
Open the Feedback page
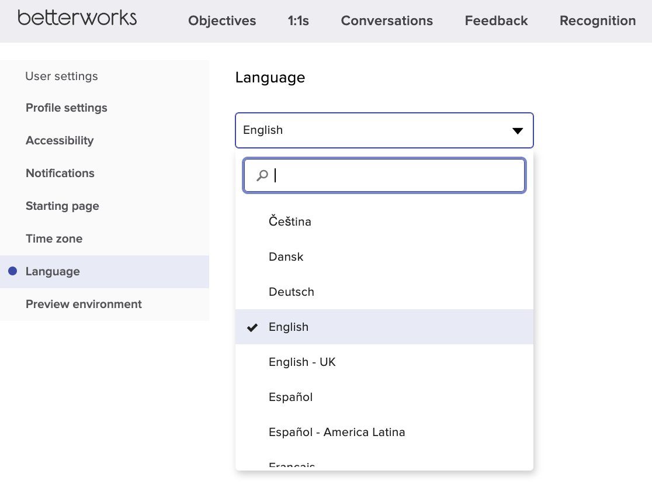[x=496, y=20]
